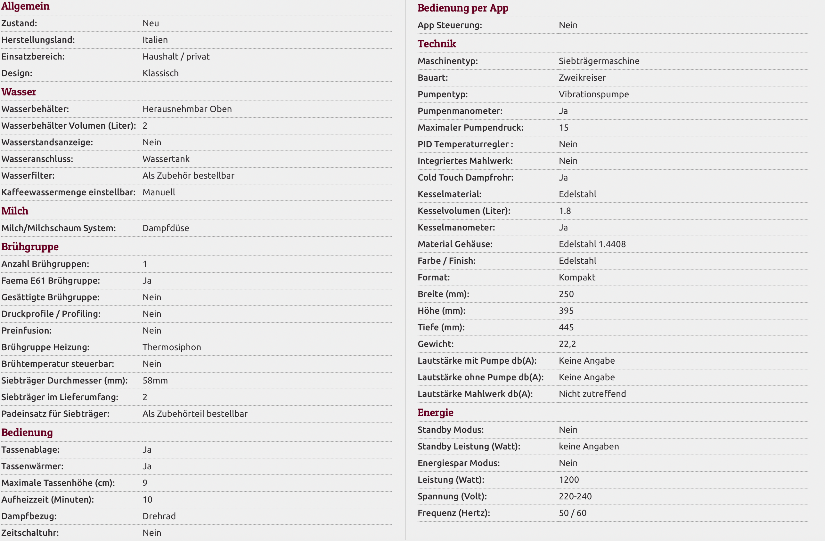This screenshot has height=541, width=825.
Task: Click the Siebträgermaschine machine type value
Action: (x=599, y=61)
